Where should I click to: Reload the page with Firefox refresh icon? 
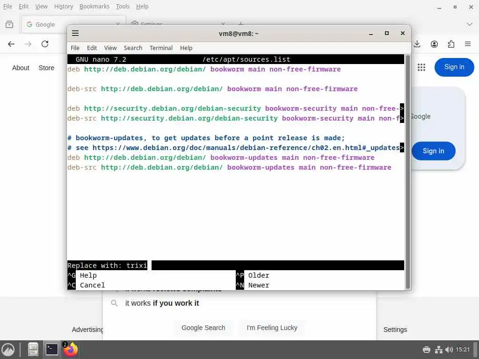click(45, 44)
